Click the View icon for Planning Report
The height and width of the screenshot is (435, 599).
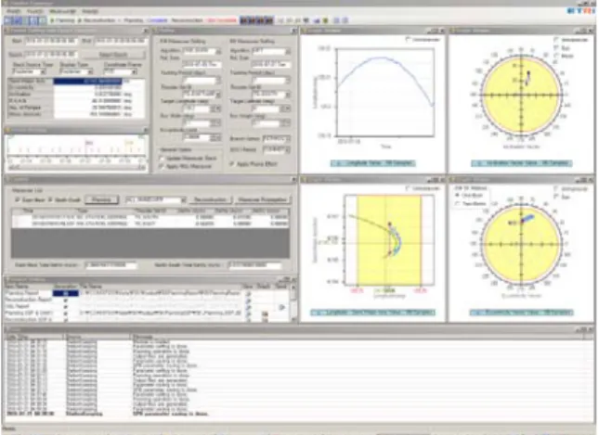tap(248, 293)
